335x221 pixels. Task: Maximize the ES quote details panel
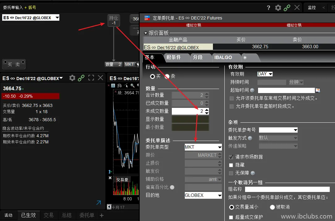[x=91, y=78]
